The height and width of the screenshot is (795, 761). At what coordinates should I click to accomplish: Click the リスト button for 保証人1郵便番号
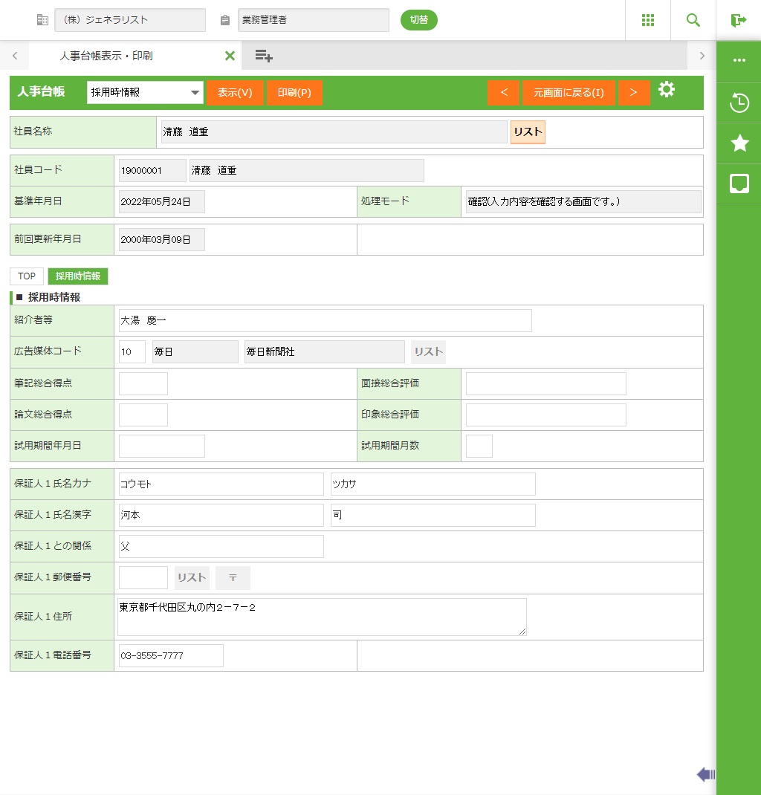point(192,577)
